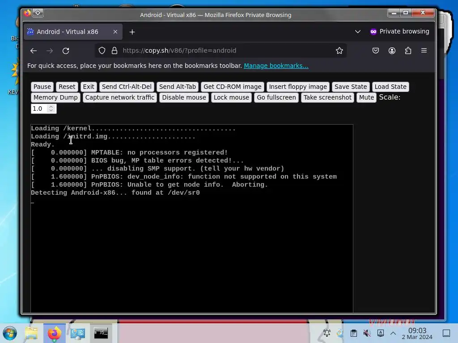Send Alt-Tab to the emulator

[x=178, y=87]
